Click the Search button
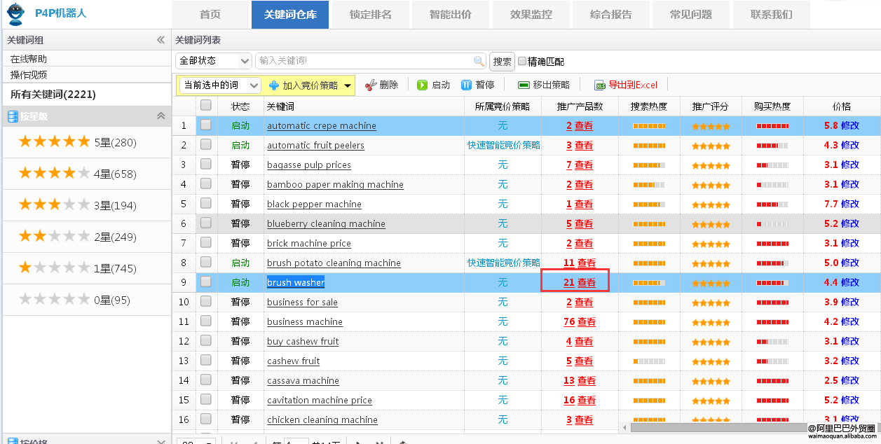881x444 pixels. pos(502,62)
